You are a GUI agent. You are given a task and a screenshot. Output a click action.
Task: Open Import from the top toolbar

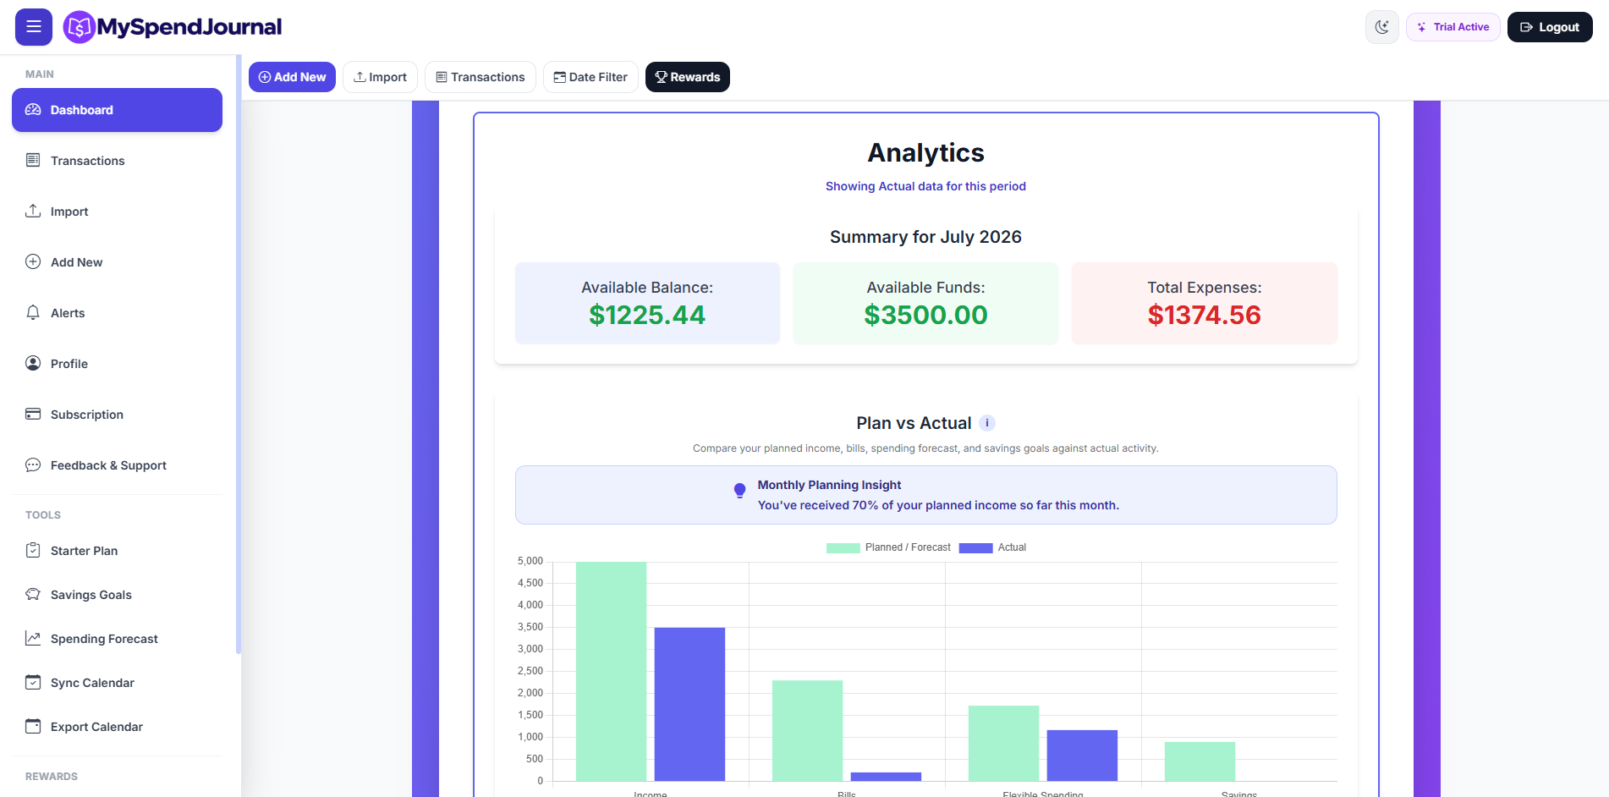(380, 77)
